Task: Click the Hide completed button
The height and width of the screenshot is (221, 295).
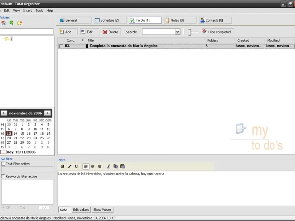Action: pos(218,32)
